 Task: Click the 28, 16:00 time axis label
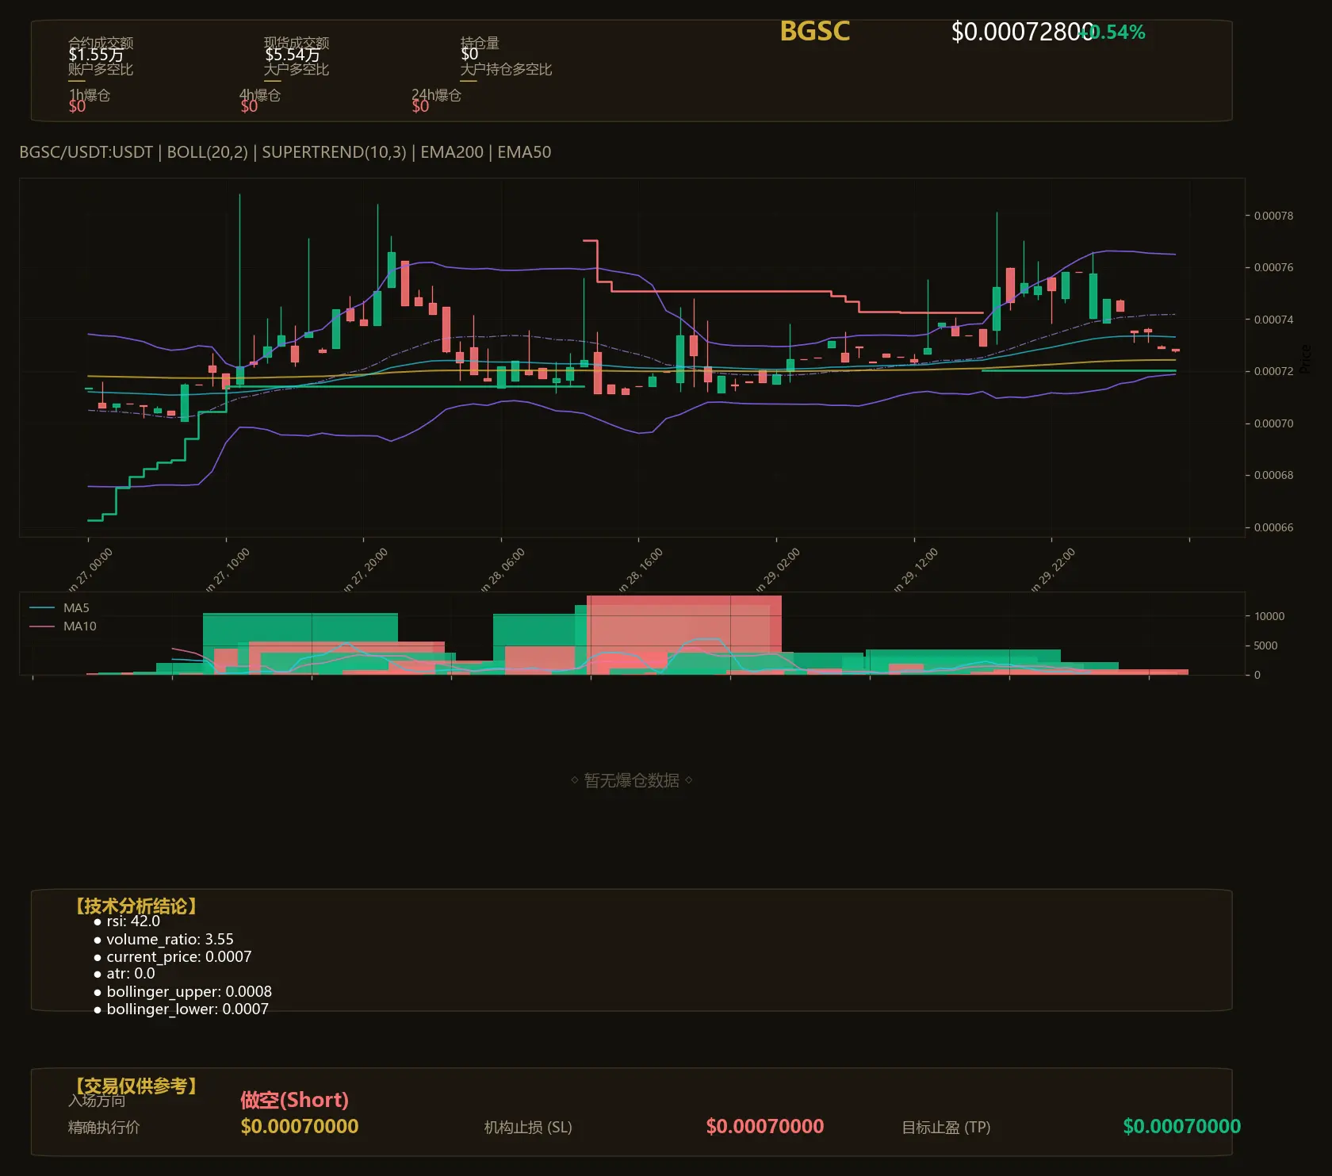coord(641,570)
